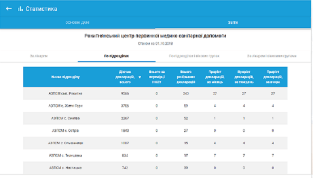Click value 2267 in Синява row
The width and height of the screenshot is (313, 178).
click(125, 118)
